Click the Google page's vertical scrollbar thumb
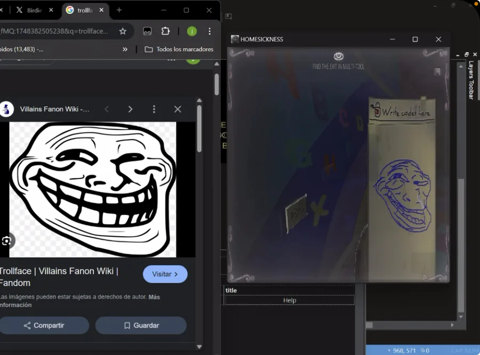 (x=217, y=84)
